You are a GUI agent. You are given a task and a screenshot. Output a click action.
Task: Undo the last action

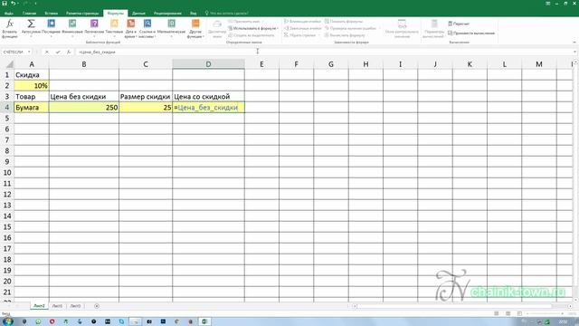tap(14, 4)
